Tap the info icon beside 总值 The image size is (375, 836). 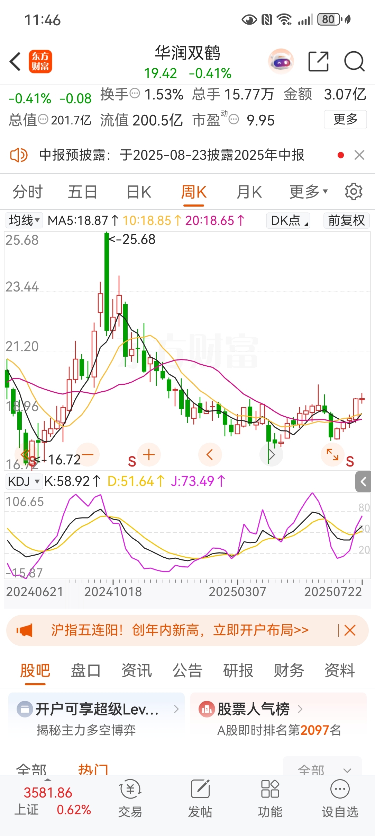point(43,120)
